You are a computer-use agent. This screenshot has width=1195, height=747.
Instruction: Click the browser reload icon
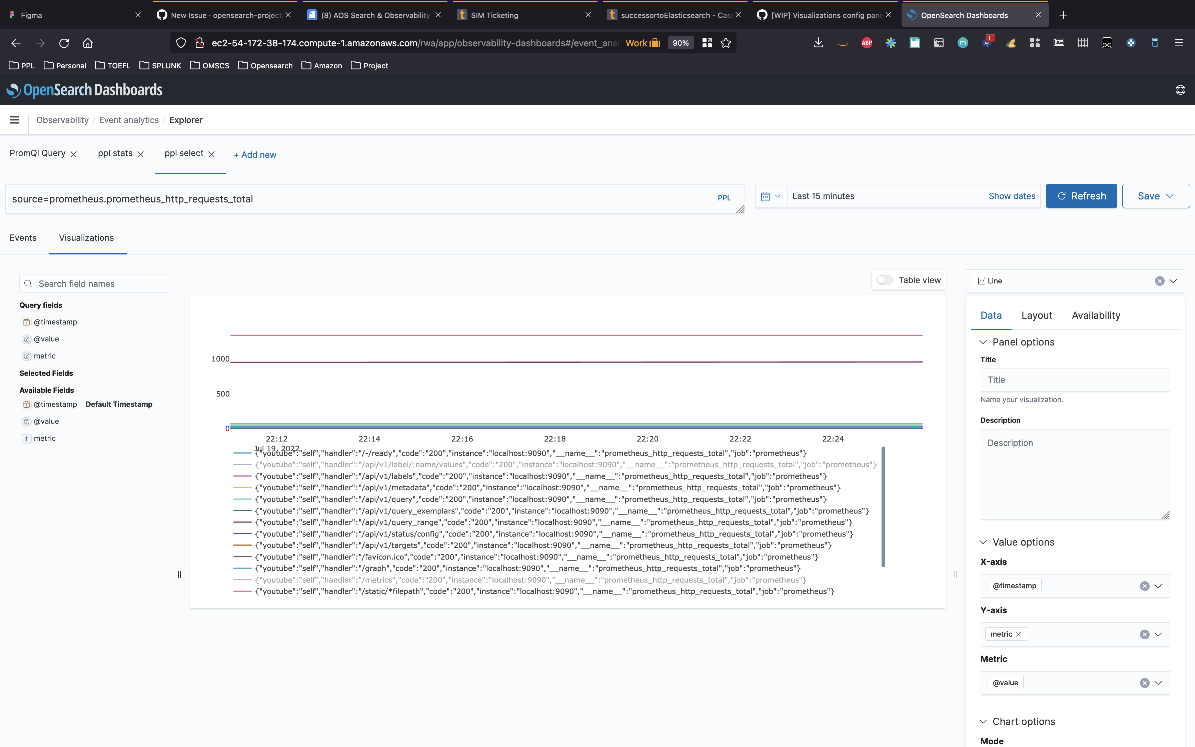click(64, 43)
